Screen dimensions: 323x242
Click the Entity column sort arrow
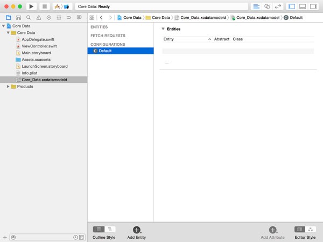[209, 39]
